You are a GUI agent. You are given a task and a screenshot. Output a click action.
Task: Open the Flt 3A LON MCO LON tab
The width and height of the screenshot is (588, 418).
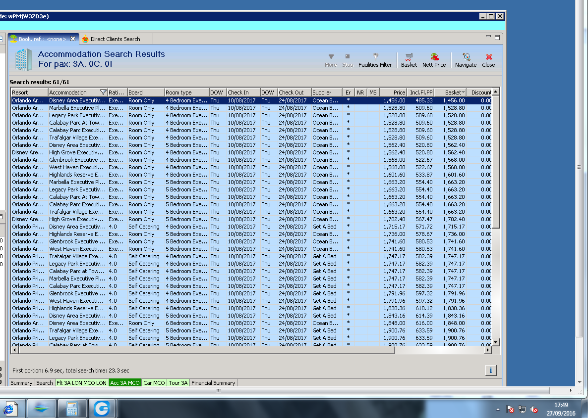point(81,383)
